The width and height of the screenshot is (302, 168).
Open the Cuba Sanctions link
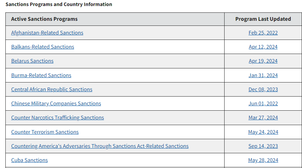[x=29, y=160]
